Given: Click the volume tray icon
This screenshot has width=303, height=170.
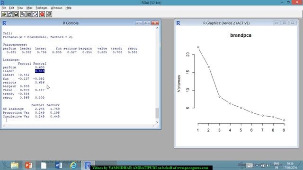Looking at the screenshot, I should pos(267,165).
